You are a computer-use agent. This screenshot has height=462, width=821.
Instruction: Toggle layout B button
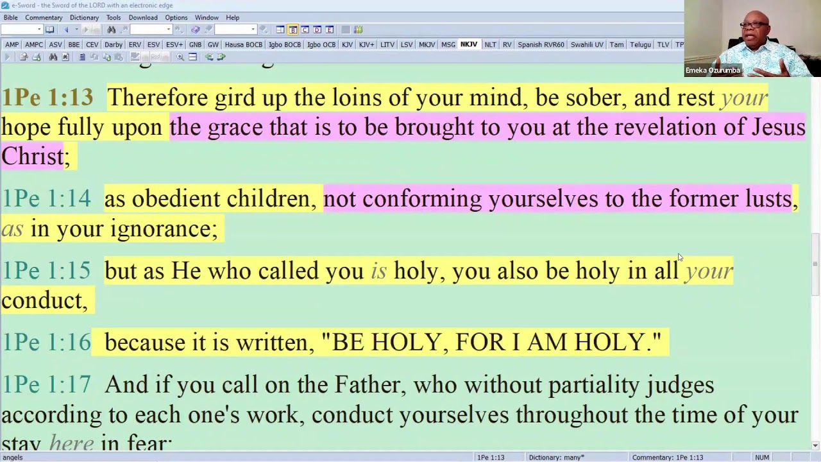point(292,30)
